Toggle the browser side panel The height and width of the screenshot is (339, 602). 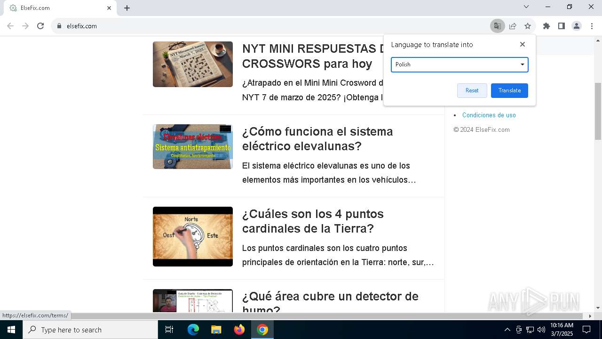(x=562, y=26)
